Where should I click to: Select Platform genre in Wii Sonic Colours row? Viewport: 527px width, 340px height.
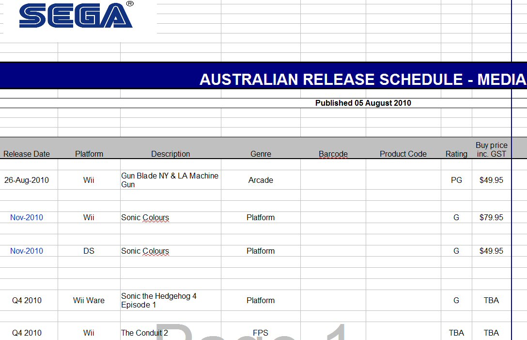coord(261,217)
